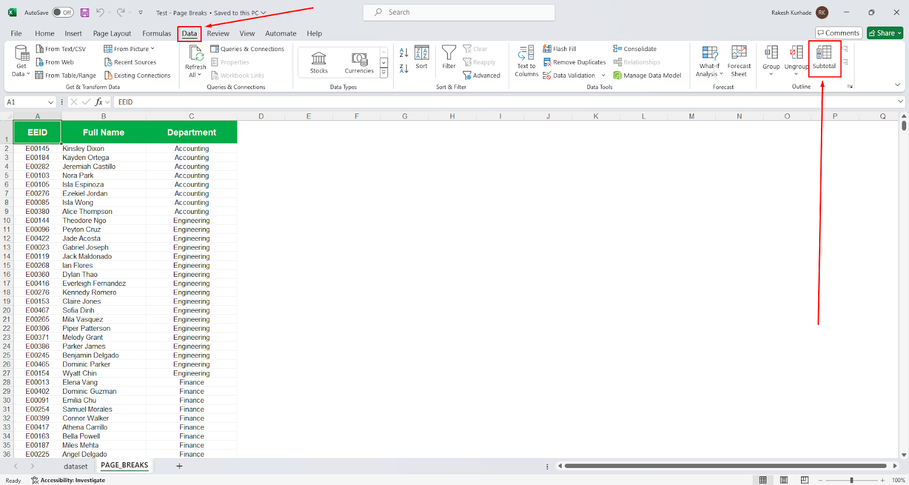Open the File menu
The width and height of the screenshot is (909, 485).
click(16, 33)
